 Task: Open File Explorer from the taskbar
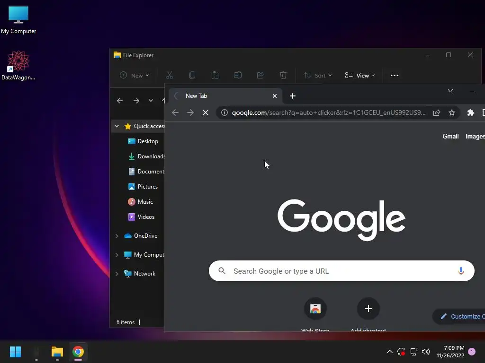(x=57, y=352)
